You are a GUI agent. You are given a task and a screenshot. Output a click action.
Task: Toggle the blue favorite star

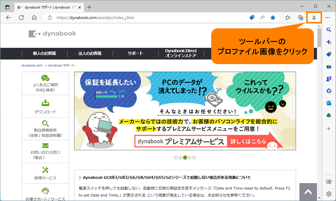tap(273, 18)
